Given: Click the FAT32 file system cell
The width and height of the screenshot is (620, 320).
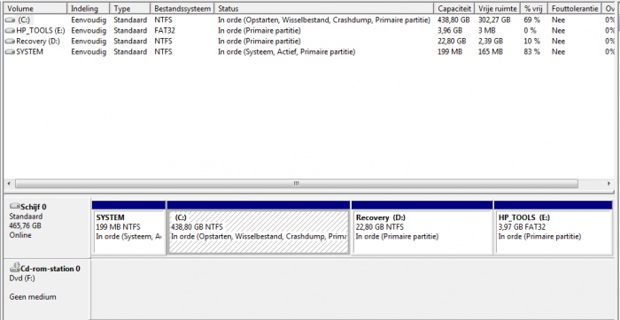Looking at the screenshot, I should click(x=165, y=30).
